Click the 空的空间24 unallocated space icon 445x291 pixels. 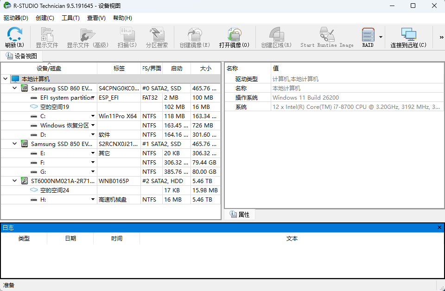click(x=34, y=190)
